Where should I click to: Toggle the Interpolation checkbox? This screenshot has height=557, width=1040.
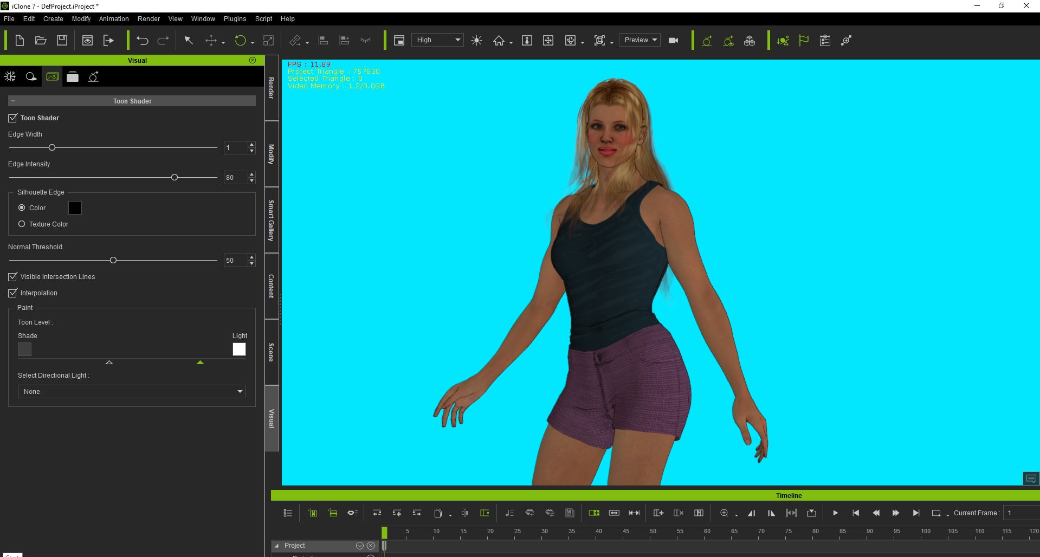coord(12,293)
